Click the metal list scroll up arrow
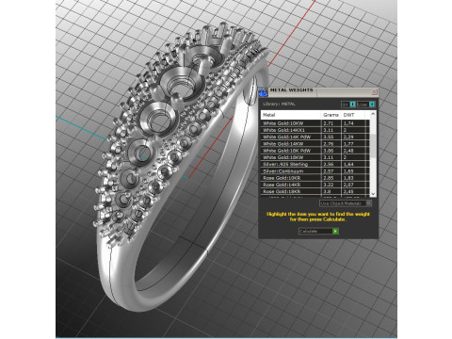452x339 pixels. point(373,114)
